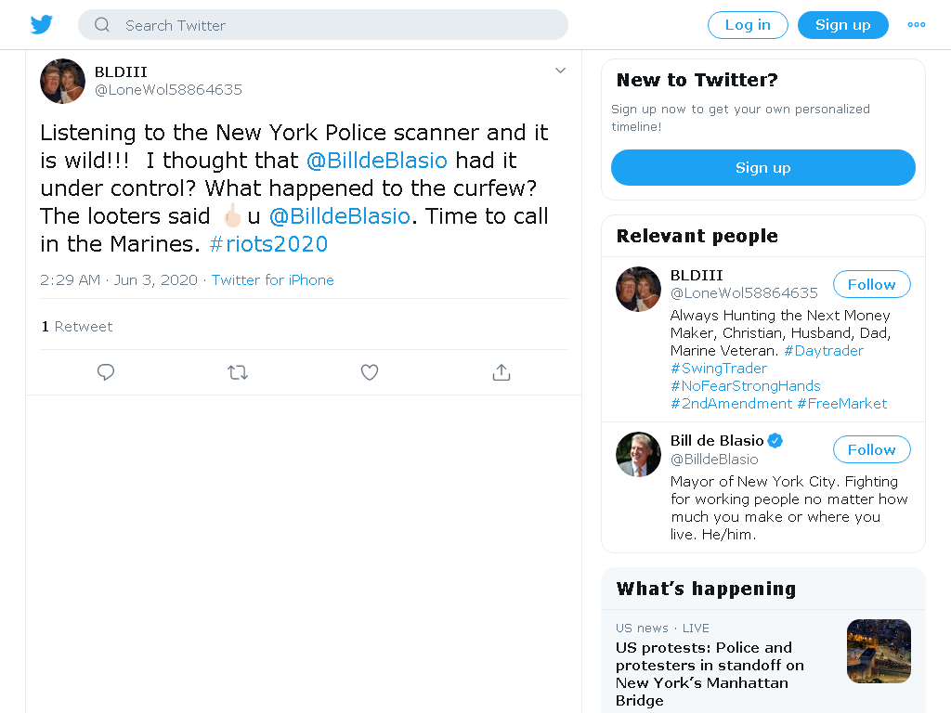
Task: Open Bill de Blasio's profile picture
Action: (x=638, y=454)
